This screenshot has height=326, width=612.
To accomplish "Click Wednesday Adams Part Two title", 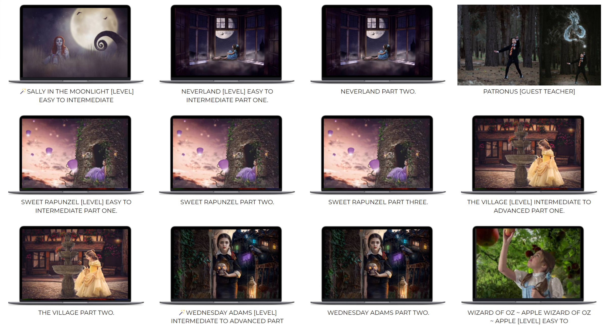I will tap(378, 313).
